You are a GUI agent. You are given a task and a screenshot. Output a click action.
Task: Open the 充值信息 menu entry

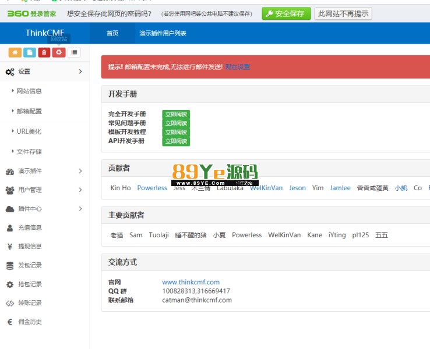(30, 228)
